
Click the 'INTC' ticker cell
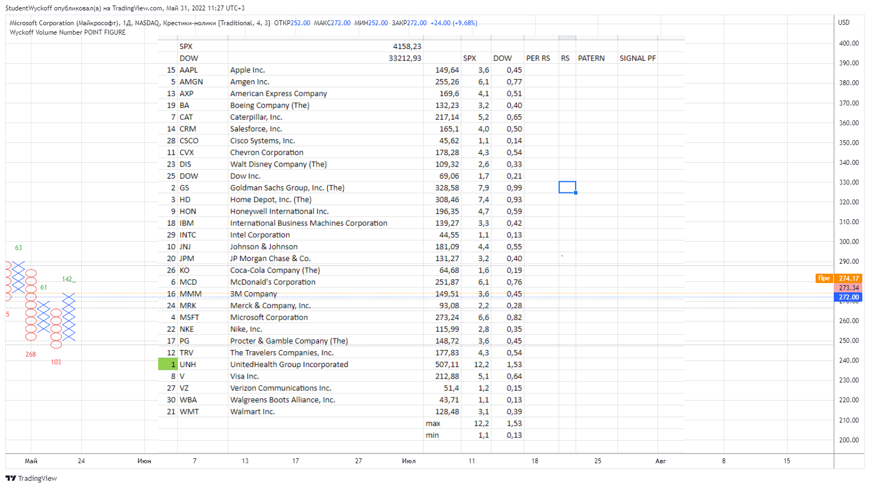coord(187,235)
